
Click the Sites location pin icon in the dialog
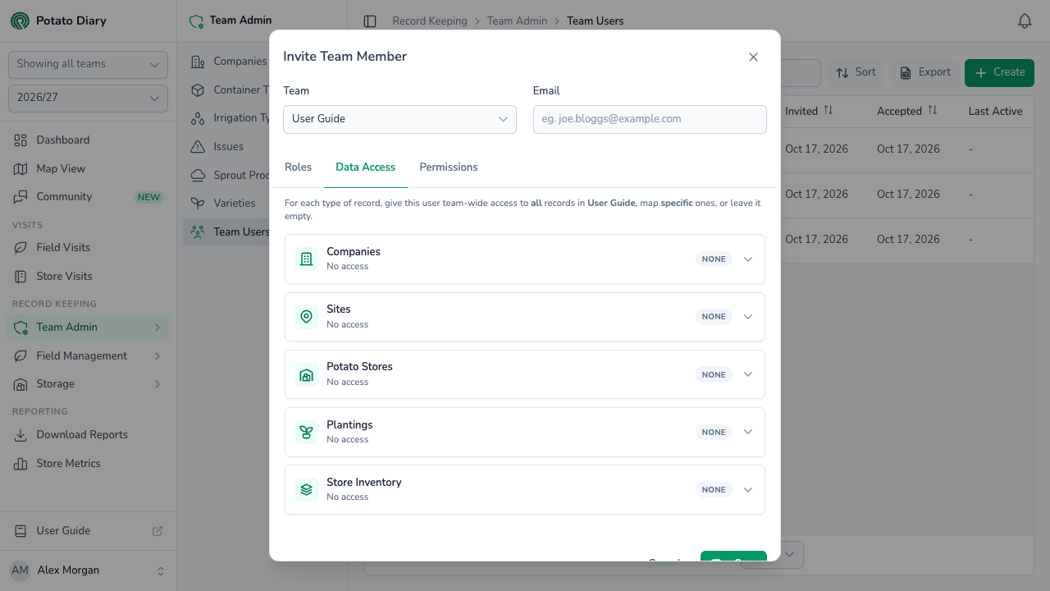click(307, 317)
